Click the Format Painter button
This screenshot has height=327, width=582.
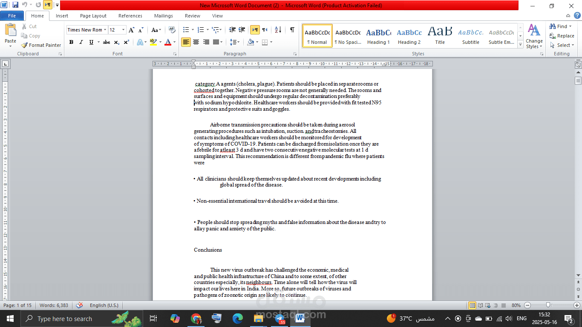(x=41, y=45)
